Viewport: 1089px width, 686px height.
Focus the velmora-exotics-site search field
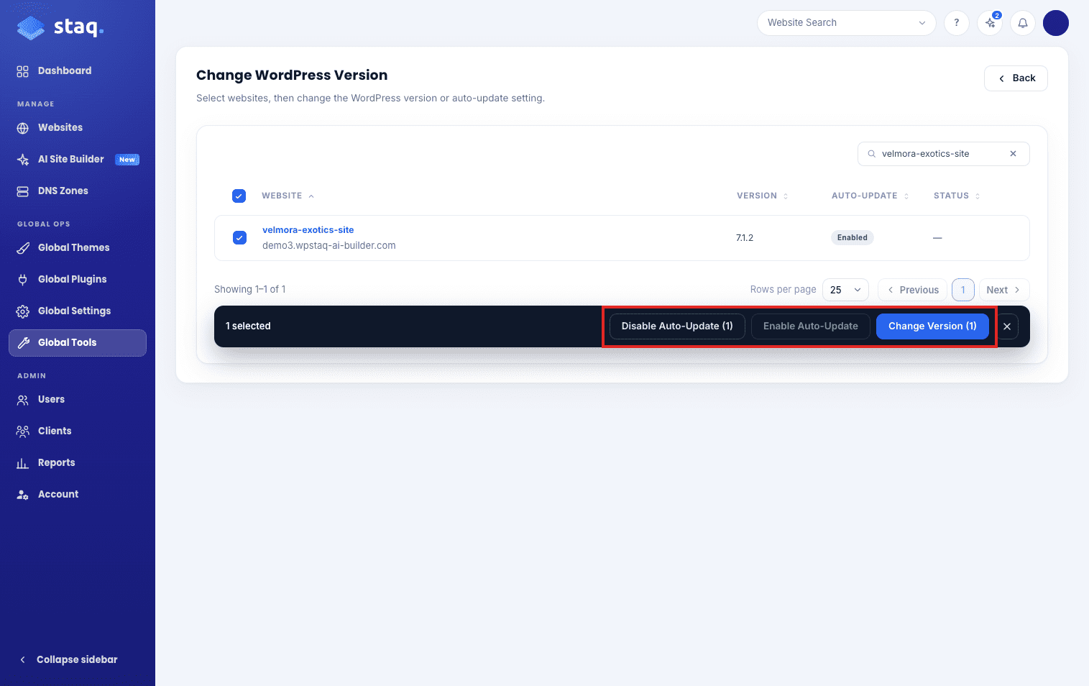pos(942,154)
